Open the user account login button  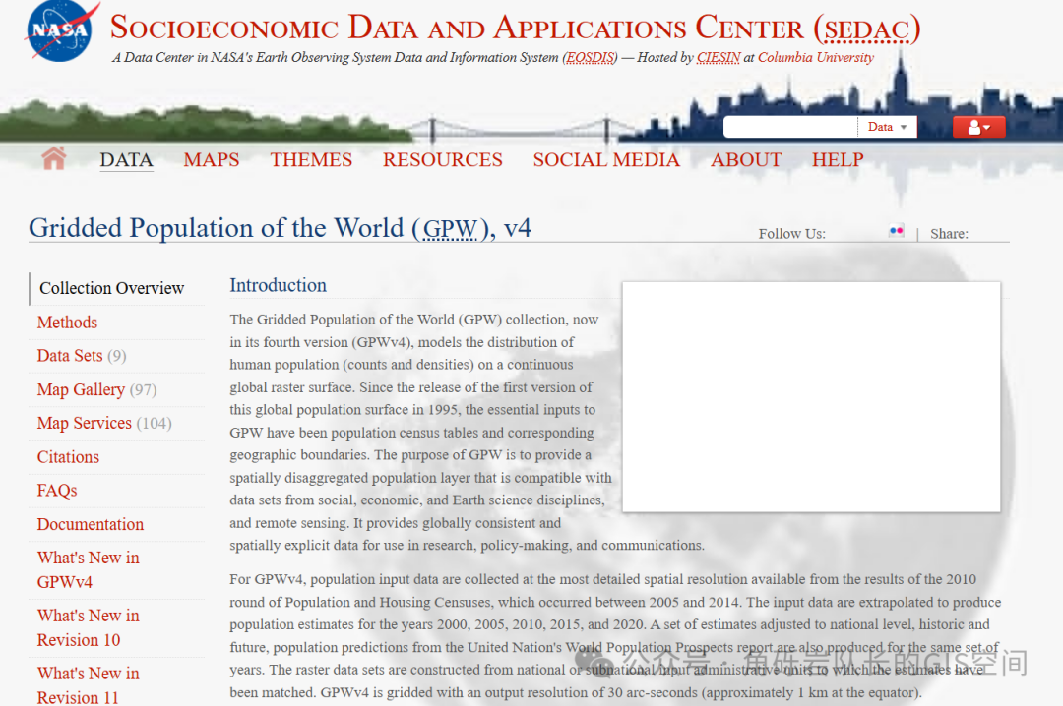click(x=978, y=127)
